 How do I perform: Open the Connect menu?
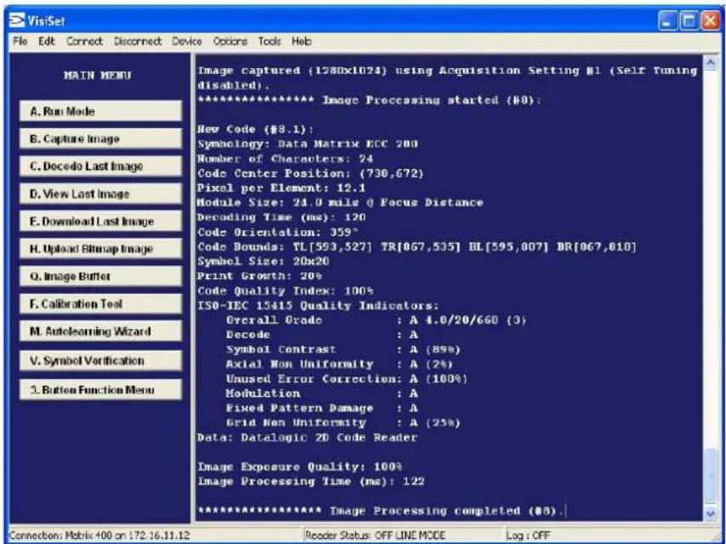pos(84,41)
